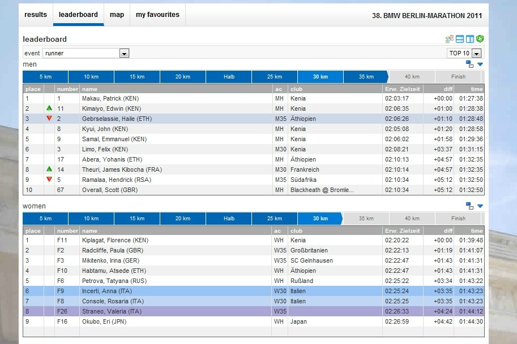Image resolution: width=517 pixels, height=344 pixels.
Task: Select runner Kiplagat, Florence (KEN)
Action: pos(254,240)
